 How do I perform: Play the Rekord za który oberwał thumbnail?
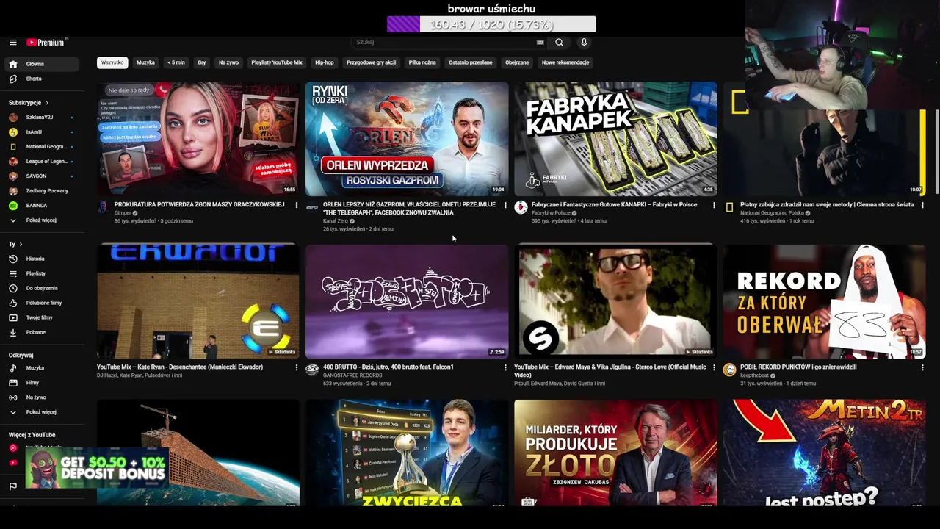(824, 301)
